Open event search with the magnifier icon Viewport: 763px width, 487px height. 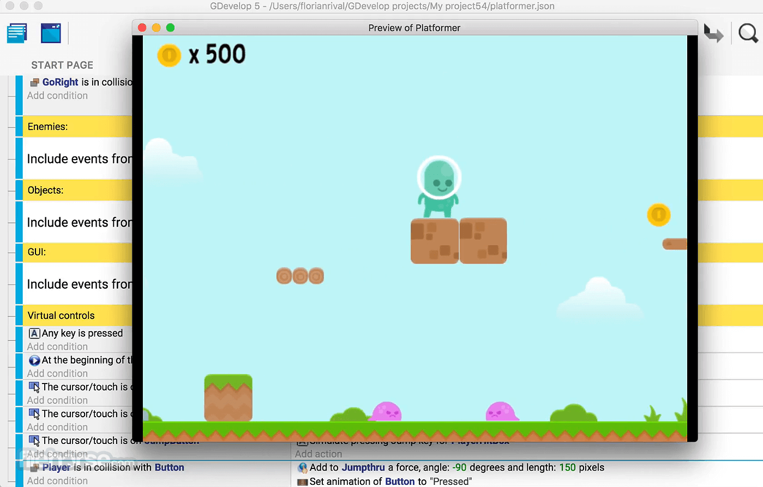click(x=748, y=33)
